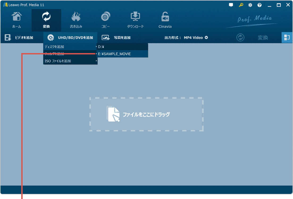The width and height of the screenshot is (293, 199).
Task: Open the Home (ホーム) module
Action: pyautogui.click(x=16, y=20)
